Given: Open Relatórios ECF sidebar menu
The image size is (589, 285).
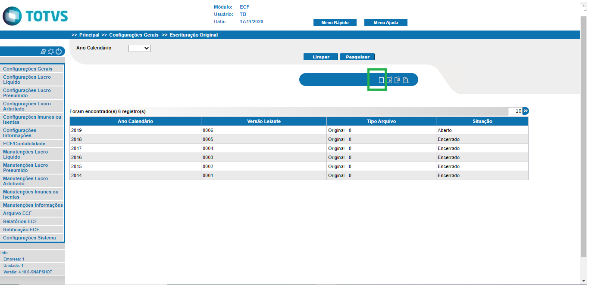Looking at the screenshot, I should (x=32, y=221).
